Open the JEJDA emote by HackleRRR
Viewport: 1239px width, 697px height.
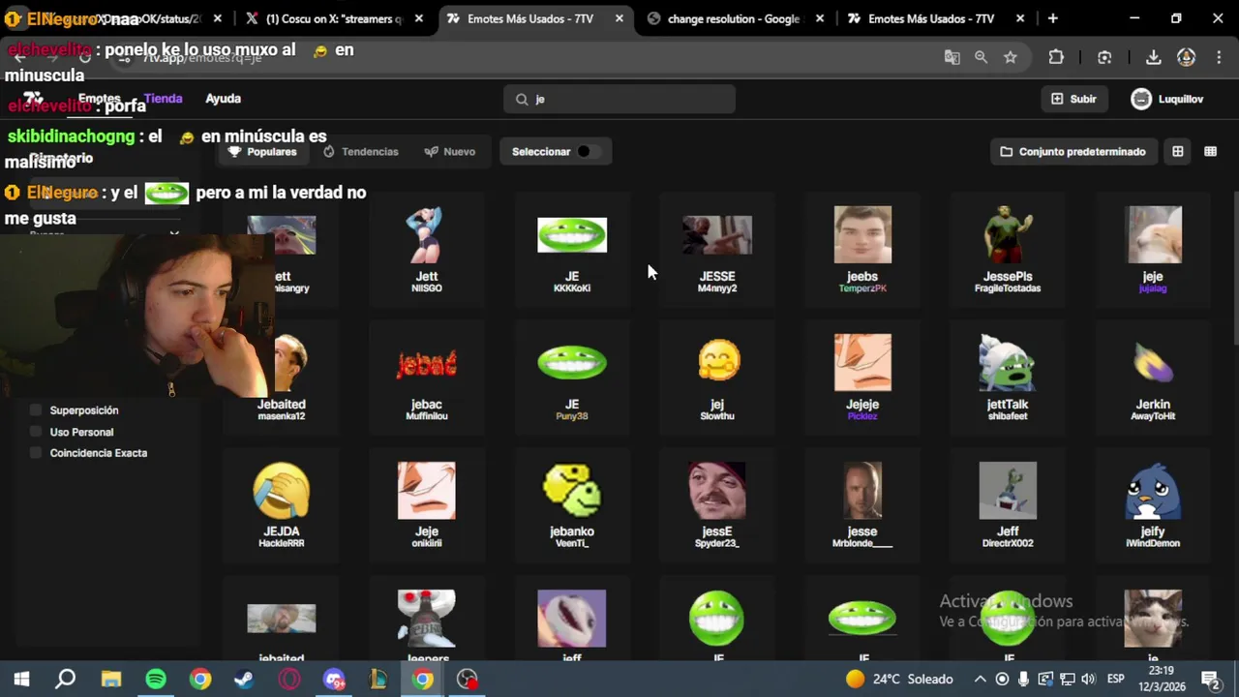tap(282, 505)
